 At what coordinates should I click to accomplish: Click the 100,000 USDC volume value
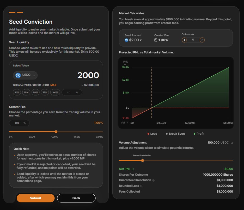[218, 143]
